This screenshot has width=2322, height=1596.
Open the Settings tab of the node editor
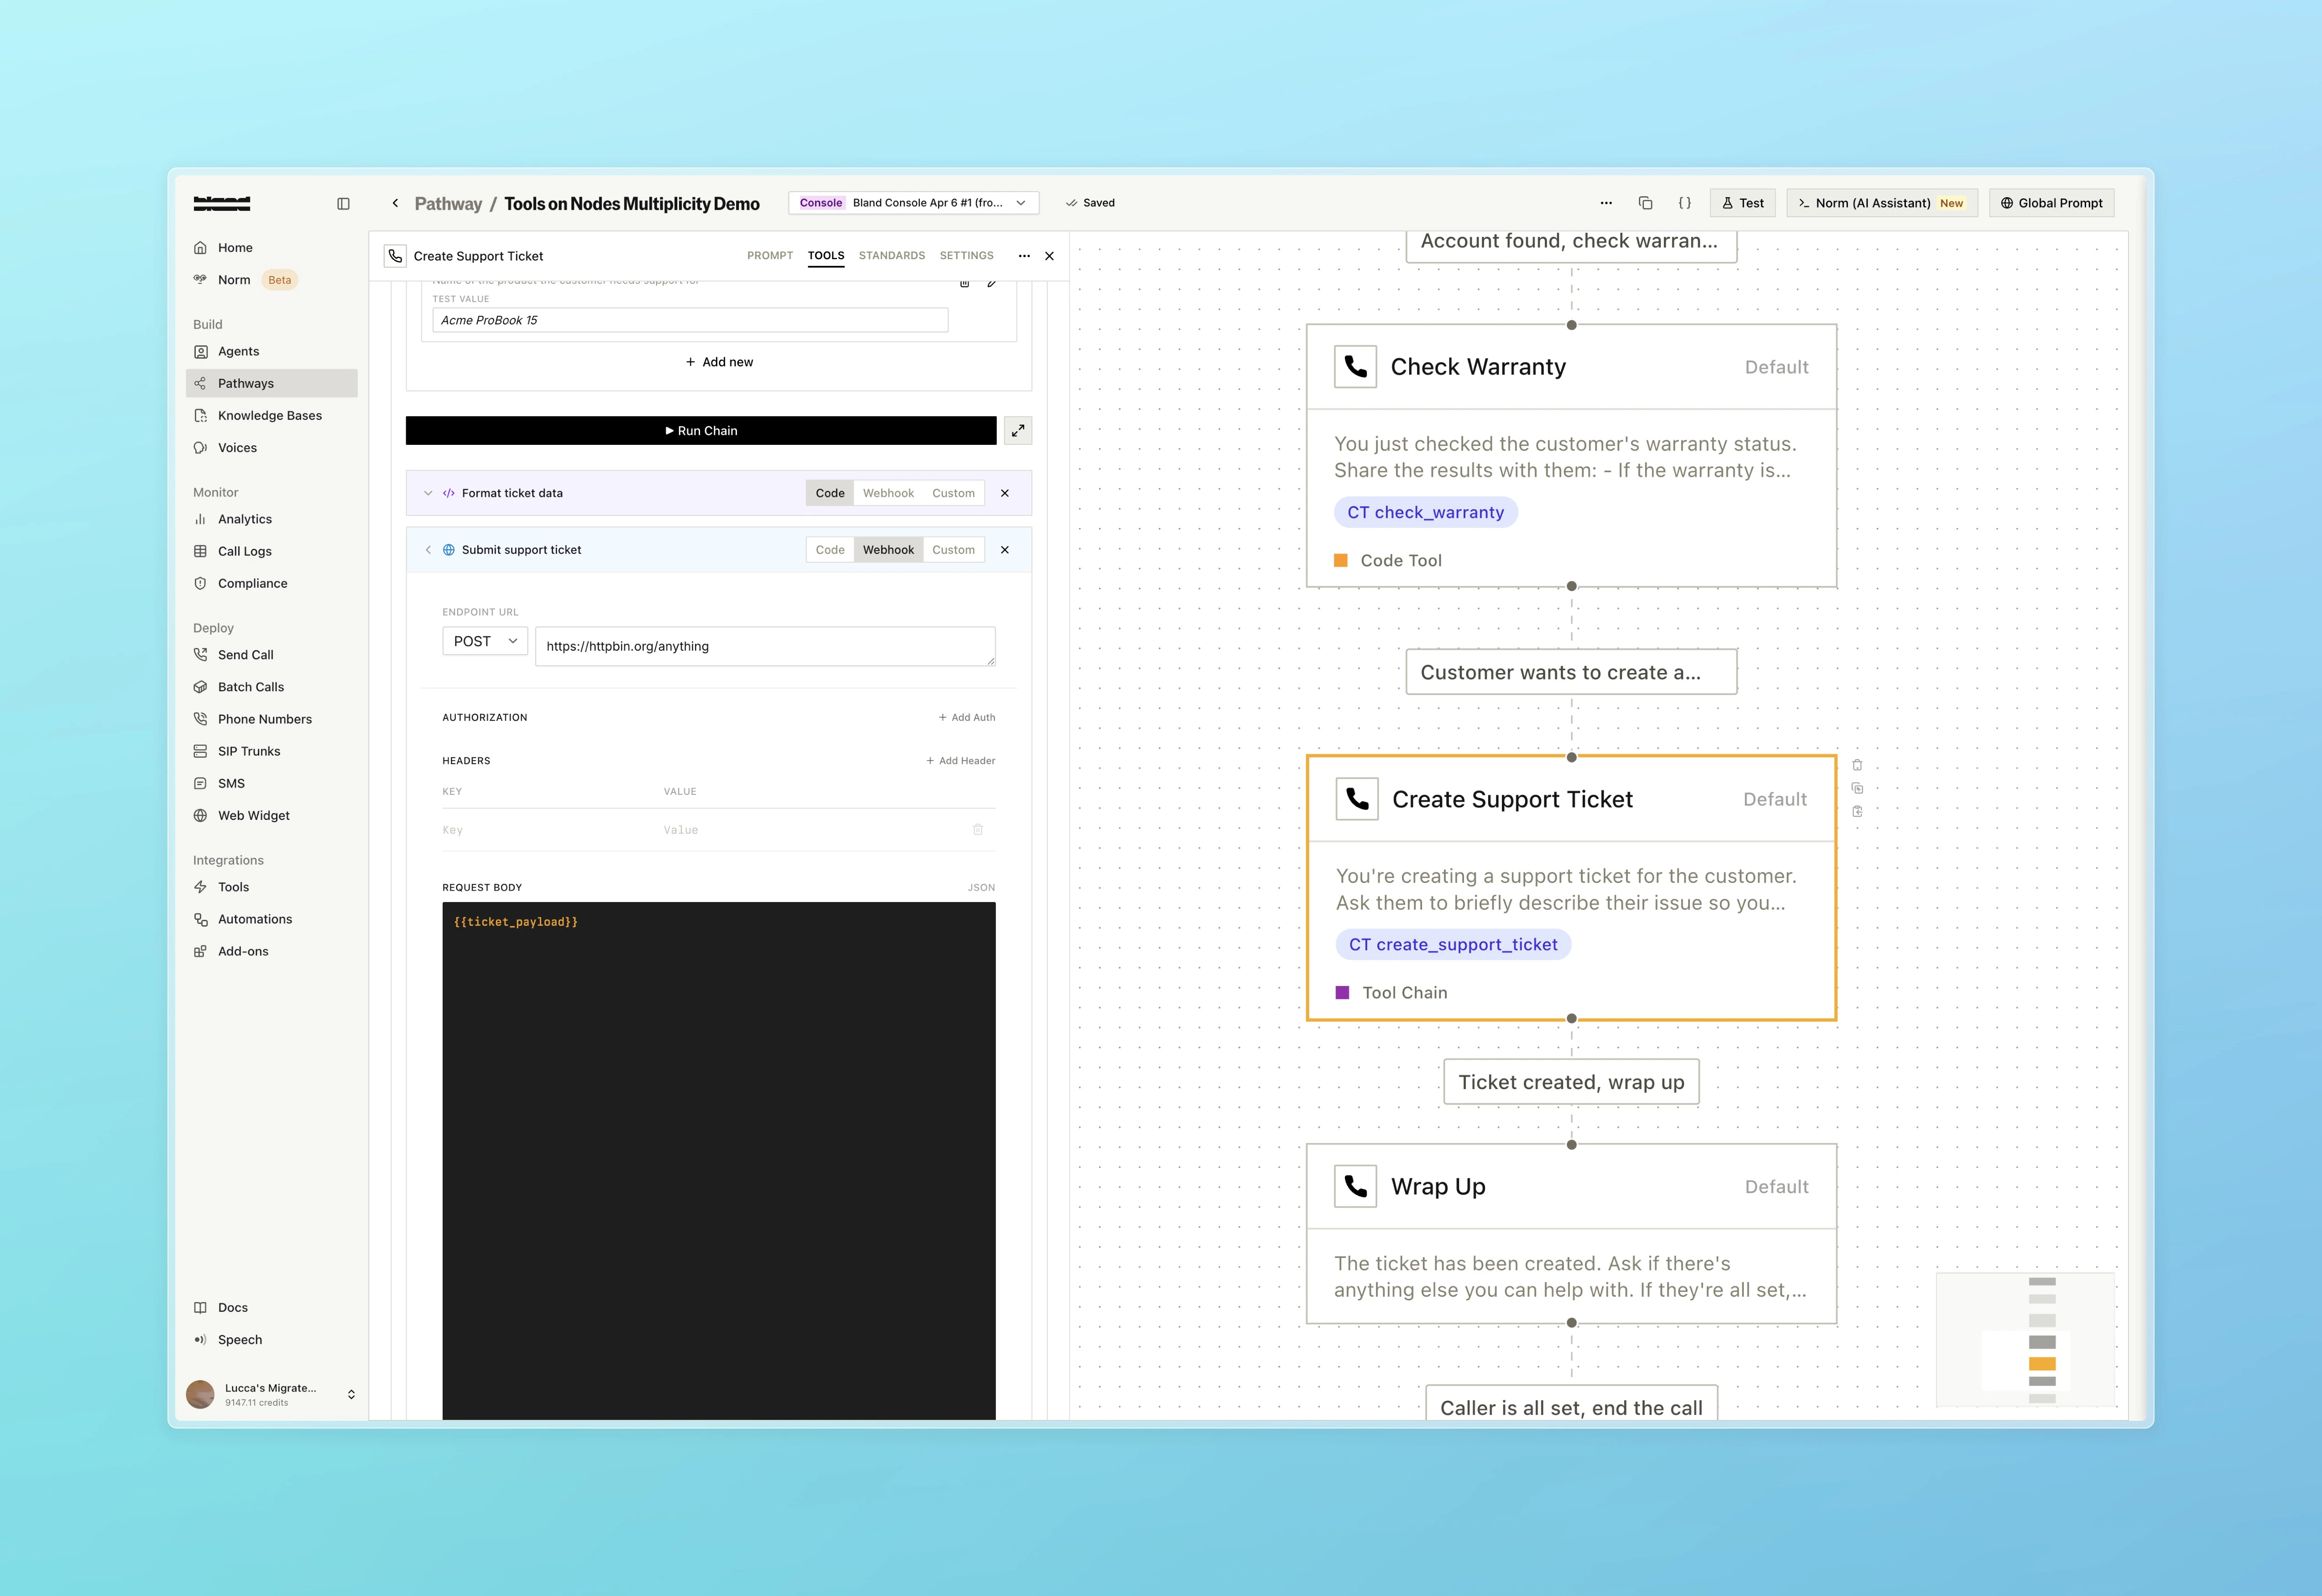pos(965,255)
